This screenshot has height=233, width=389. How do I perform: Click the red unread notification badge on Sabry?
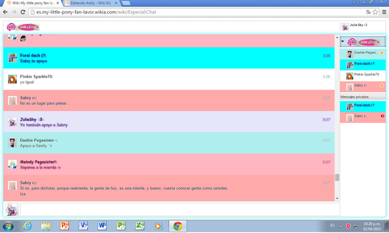pyautogui.click(x=382, y=116)
